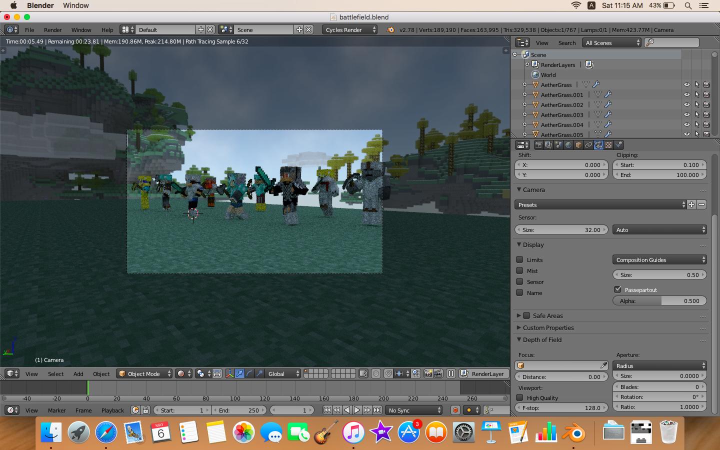Open Safari from the Dock

106,432
